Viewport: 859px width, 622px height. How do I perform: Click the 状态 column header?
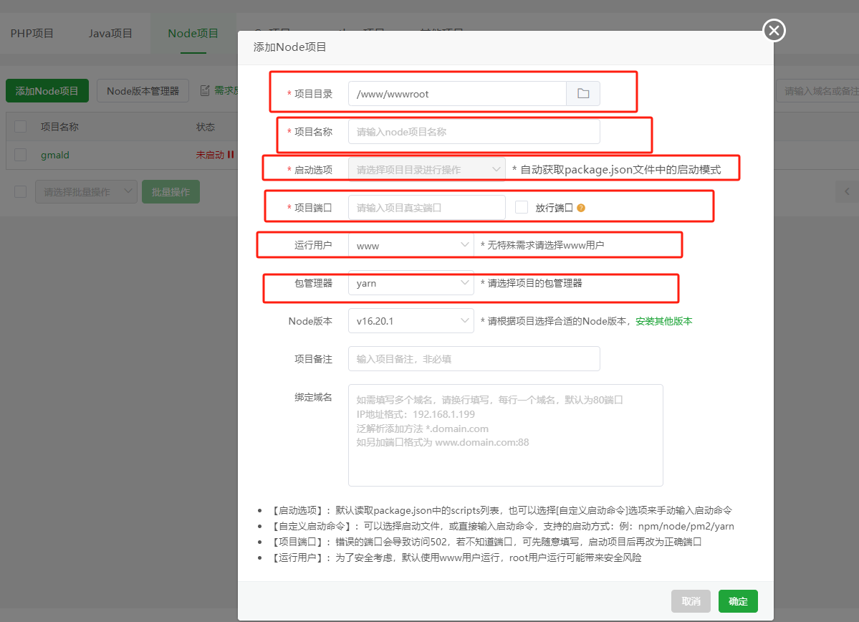coord(206,127)
